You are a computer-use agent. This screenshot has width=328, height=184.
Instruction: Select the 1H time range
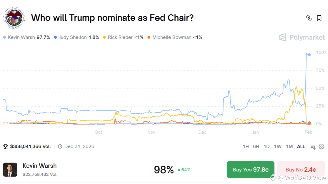tap(245, 146)
